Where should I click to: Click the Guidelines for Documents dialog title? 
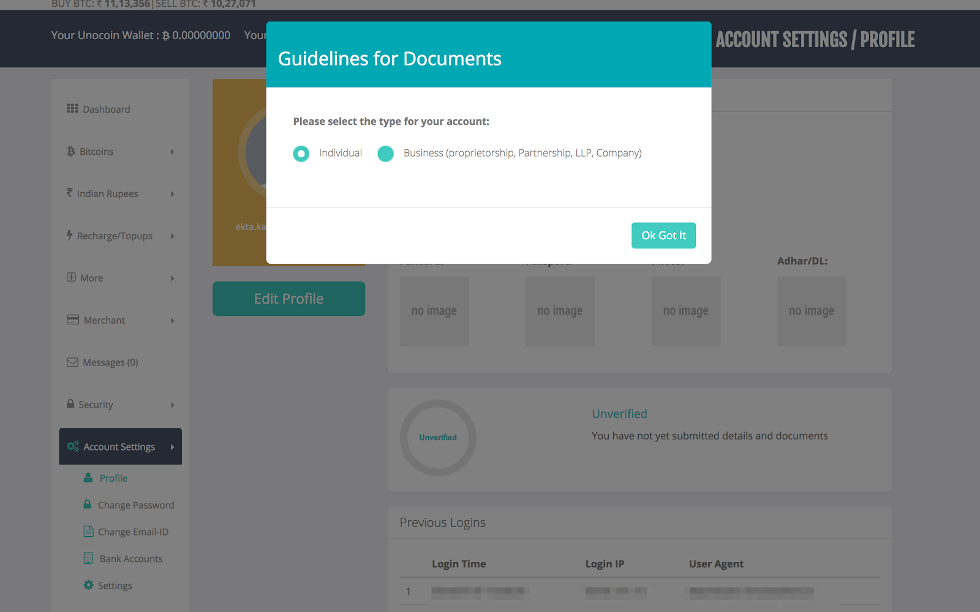point(390,59)
